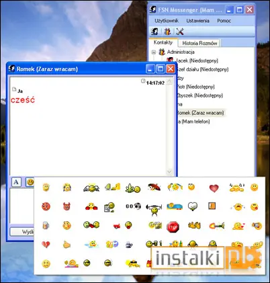270x283 pixels.
Task: Select contact Zbyszek (Niedostępny)
Action: 199,95
